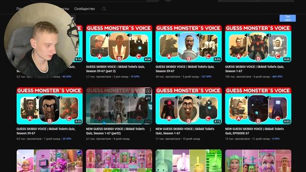Open hovered Season 1-67 (part2) video thumbnail
This screenshot has height=172, width=306.
(119, 106)
